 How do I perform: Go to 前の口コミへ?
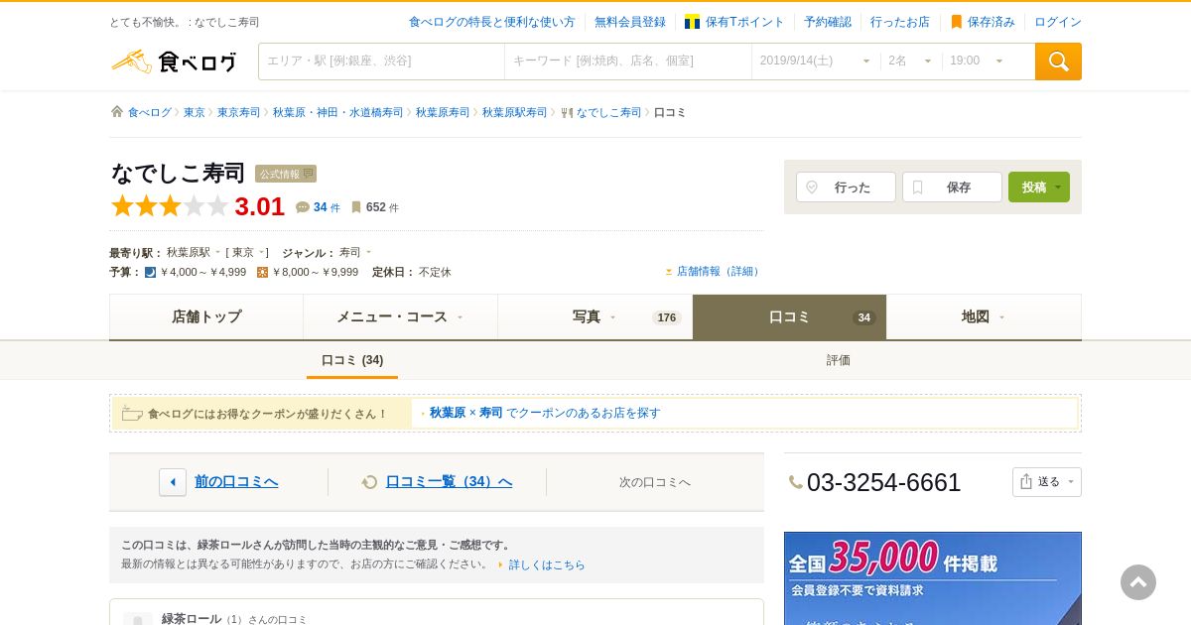pyautogui.click(x=236, y=482)
